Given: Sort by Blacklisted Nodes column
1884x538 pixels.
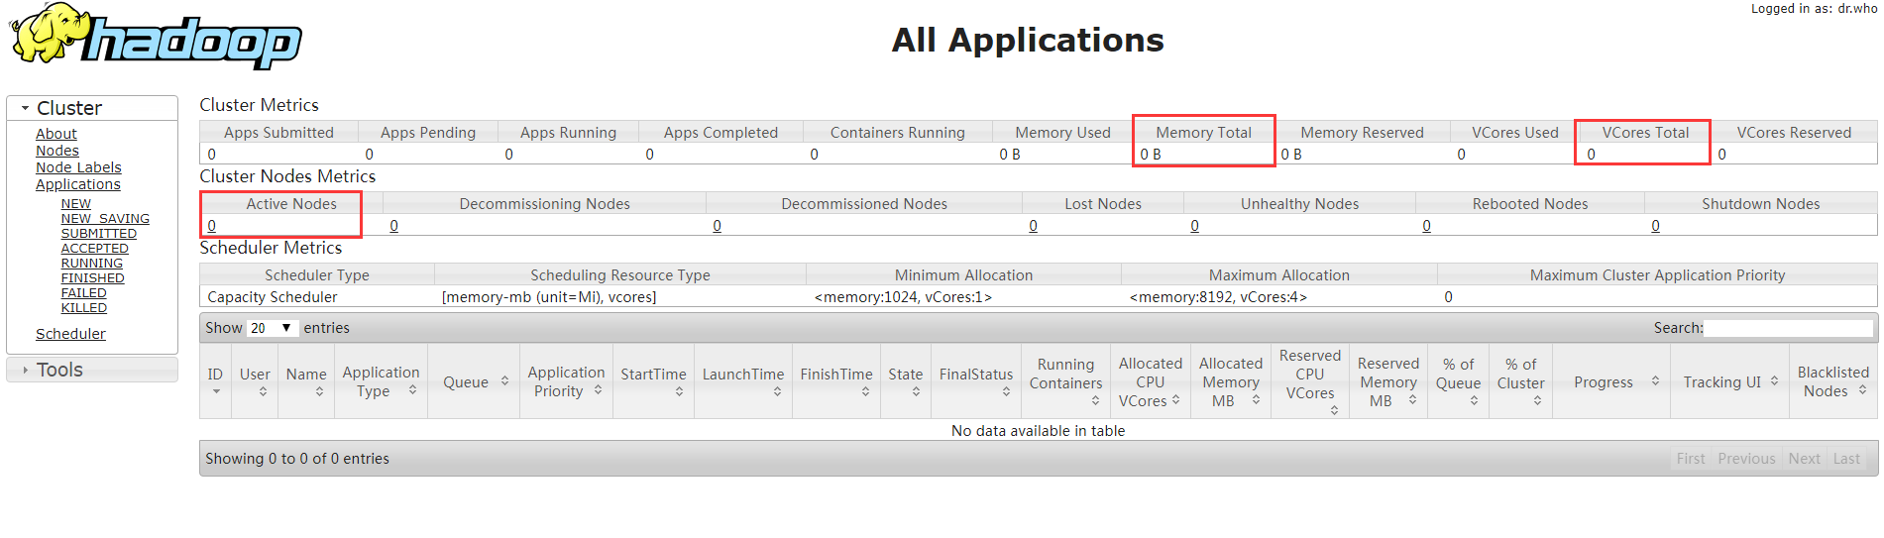Looking at the screenshot, I should click(1832, 381).
